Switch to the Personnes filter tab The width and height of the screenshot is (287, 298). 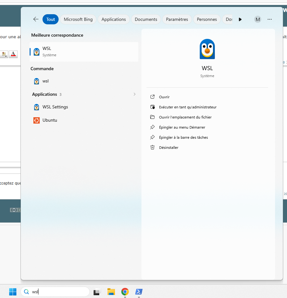click(x=207, y=19)
